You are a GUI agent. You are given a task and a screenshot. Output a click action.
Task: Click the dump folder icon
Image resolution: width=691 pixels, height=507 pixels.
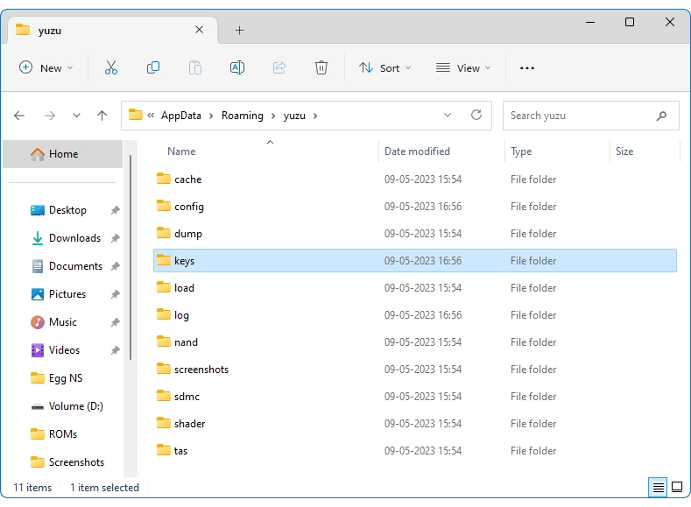164,233
